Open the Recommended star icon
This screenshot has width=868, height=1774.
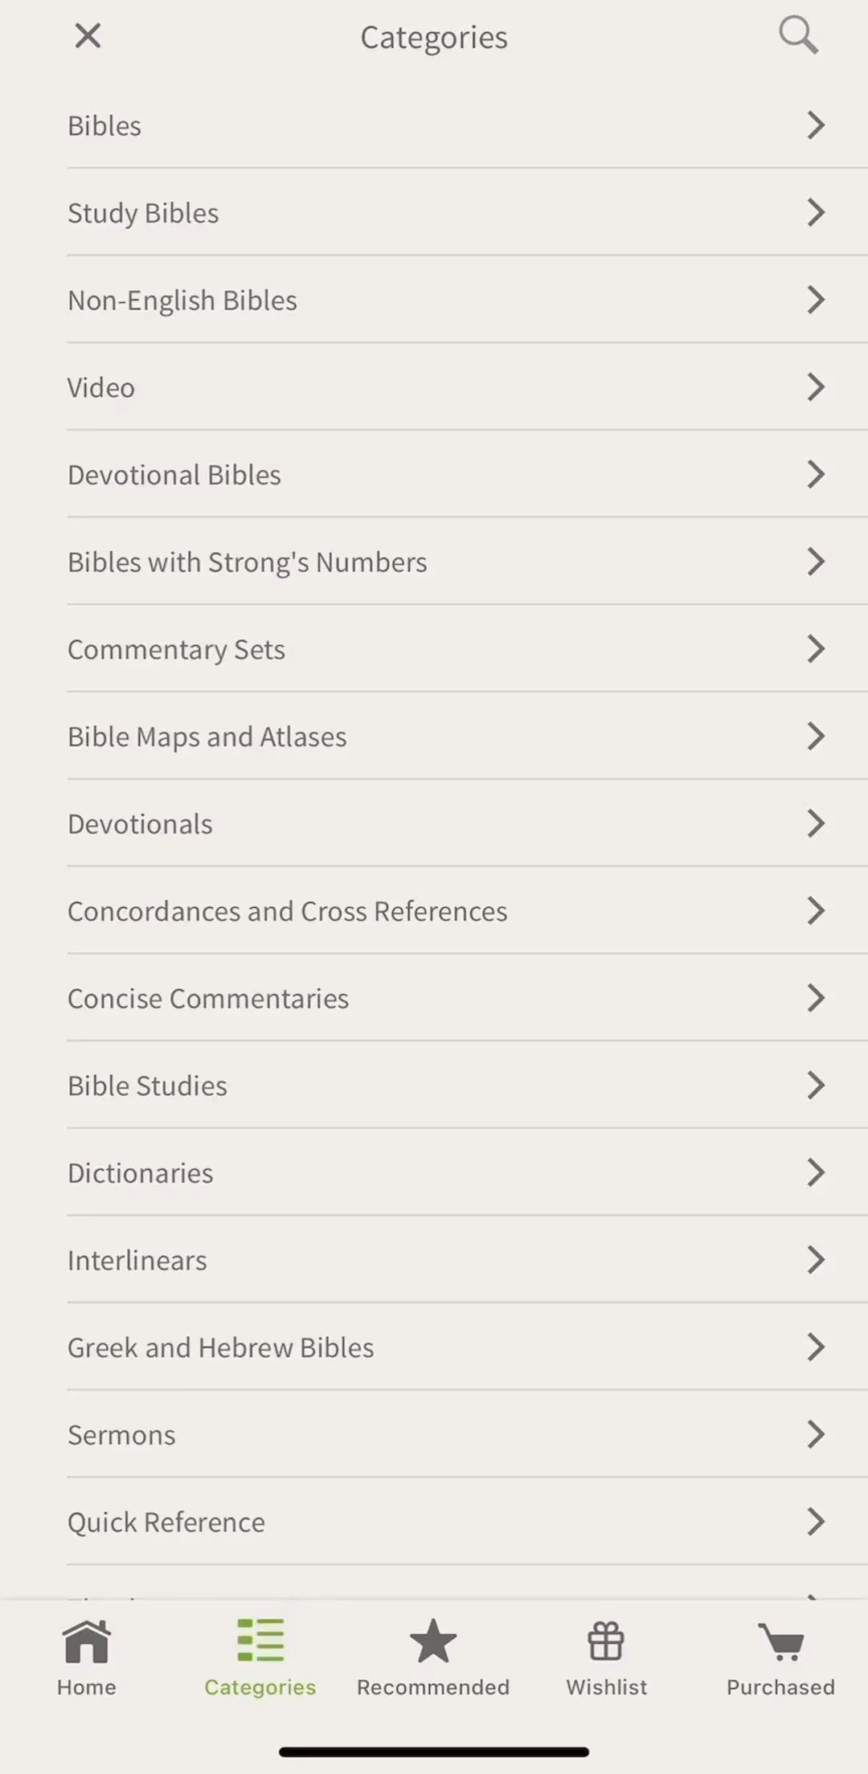pos(433,1640)
